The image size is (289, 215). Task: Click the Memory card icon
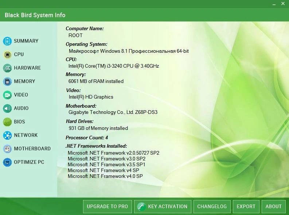[7, 81]
